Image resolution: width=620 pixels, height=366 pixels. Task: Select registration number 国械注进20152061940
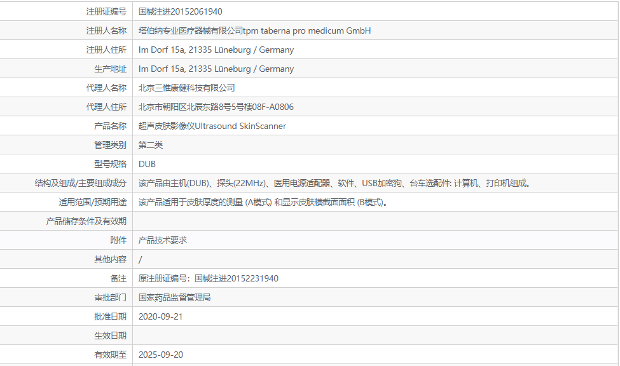click(181, 12)
